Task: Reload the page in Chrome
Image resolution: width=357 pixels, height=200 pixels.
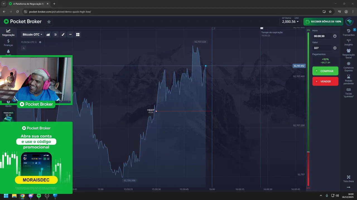Action: click(x=17, y=12)
